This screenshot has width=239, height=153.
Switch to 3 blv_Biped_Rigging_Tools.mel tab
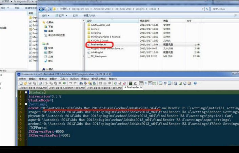click(x=104, y=88)
